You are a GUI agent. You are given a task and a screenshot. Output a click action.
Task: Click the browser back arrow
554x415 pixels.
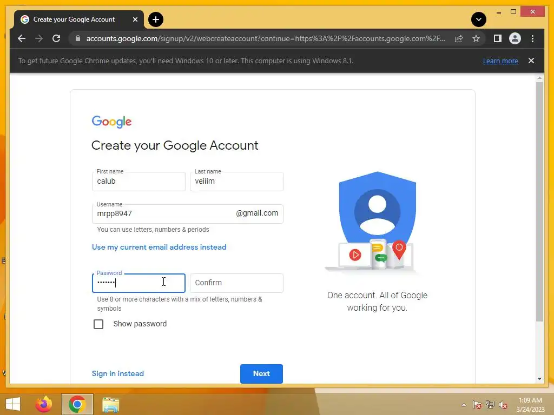coord(22,38)
